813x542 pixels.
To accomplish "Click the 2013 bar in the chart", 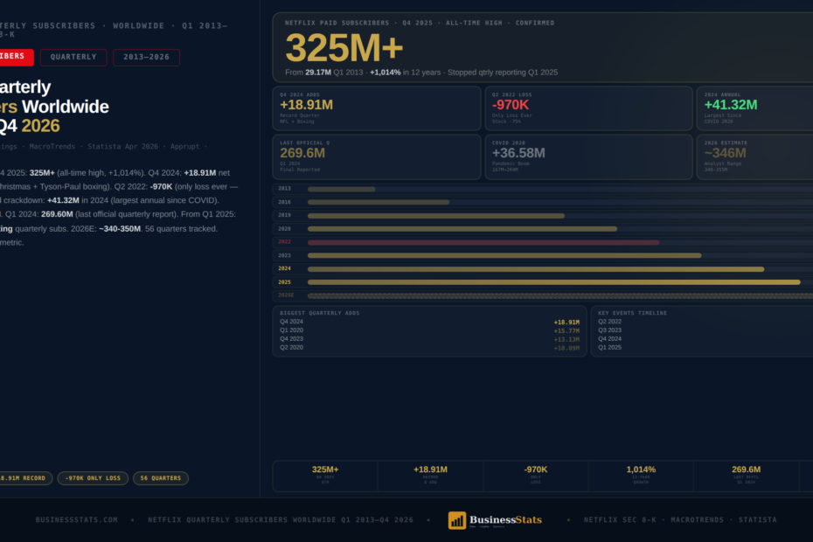I will pyautogui.click(x=341, y=190).
